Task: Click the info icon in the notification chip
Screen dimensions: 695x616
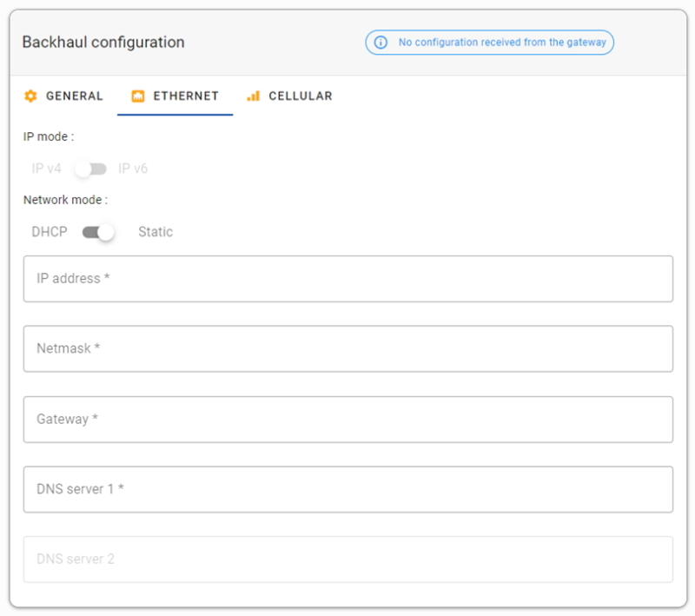Action: click(x=380, y=43)
